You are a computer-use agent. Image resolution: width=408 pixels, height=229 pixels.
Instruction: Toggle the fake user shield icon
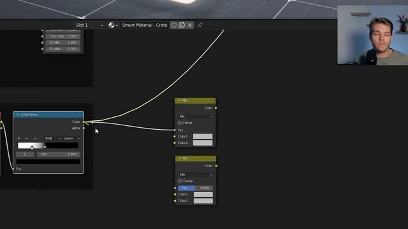tap(173, 25)
